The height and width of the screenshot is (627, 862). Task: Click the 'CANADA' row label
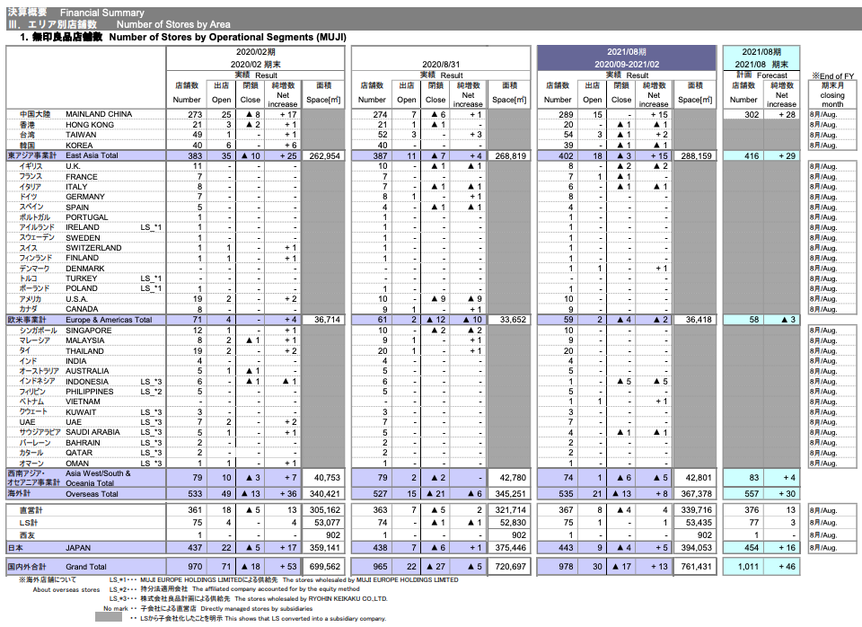tap(82, 309)
